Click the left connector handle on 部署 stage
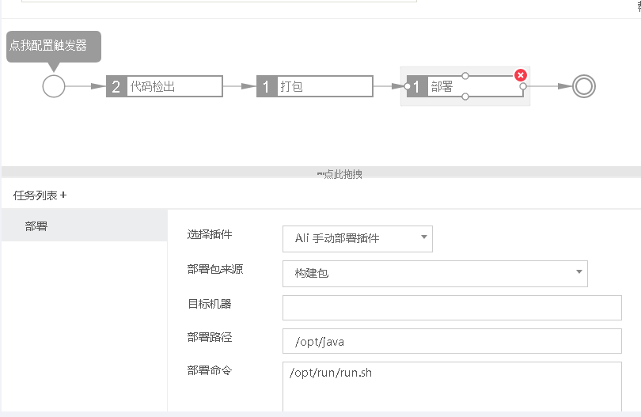The height and width of the screenshot is (417, 641). pos(408,86)
